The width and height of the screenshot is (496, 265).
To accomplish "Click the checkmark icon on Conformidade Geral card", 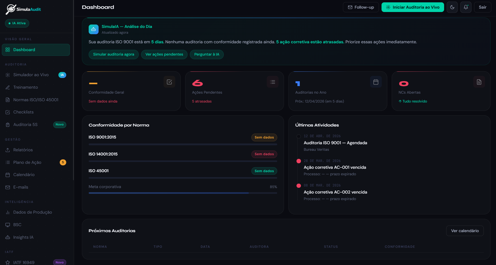I will (x=169, y=82).
